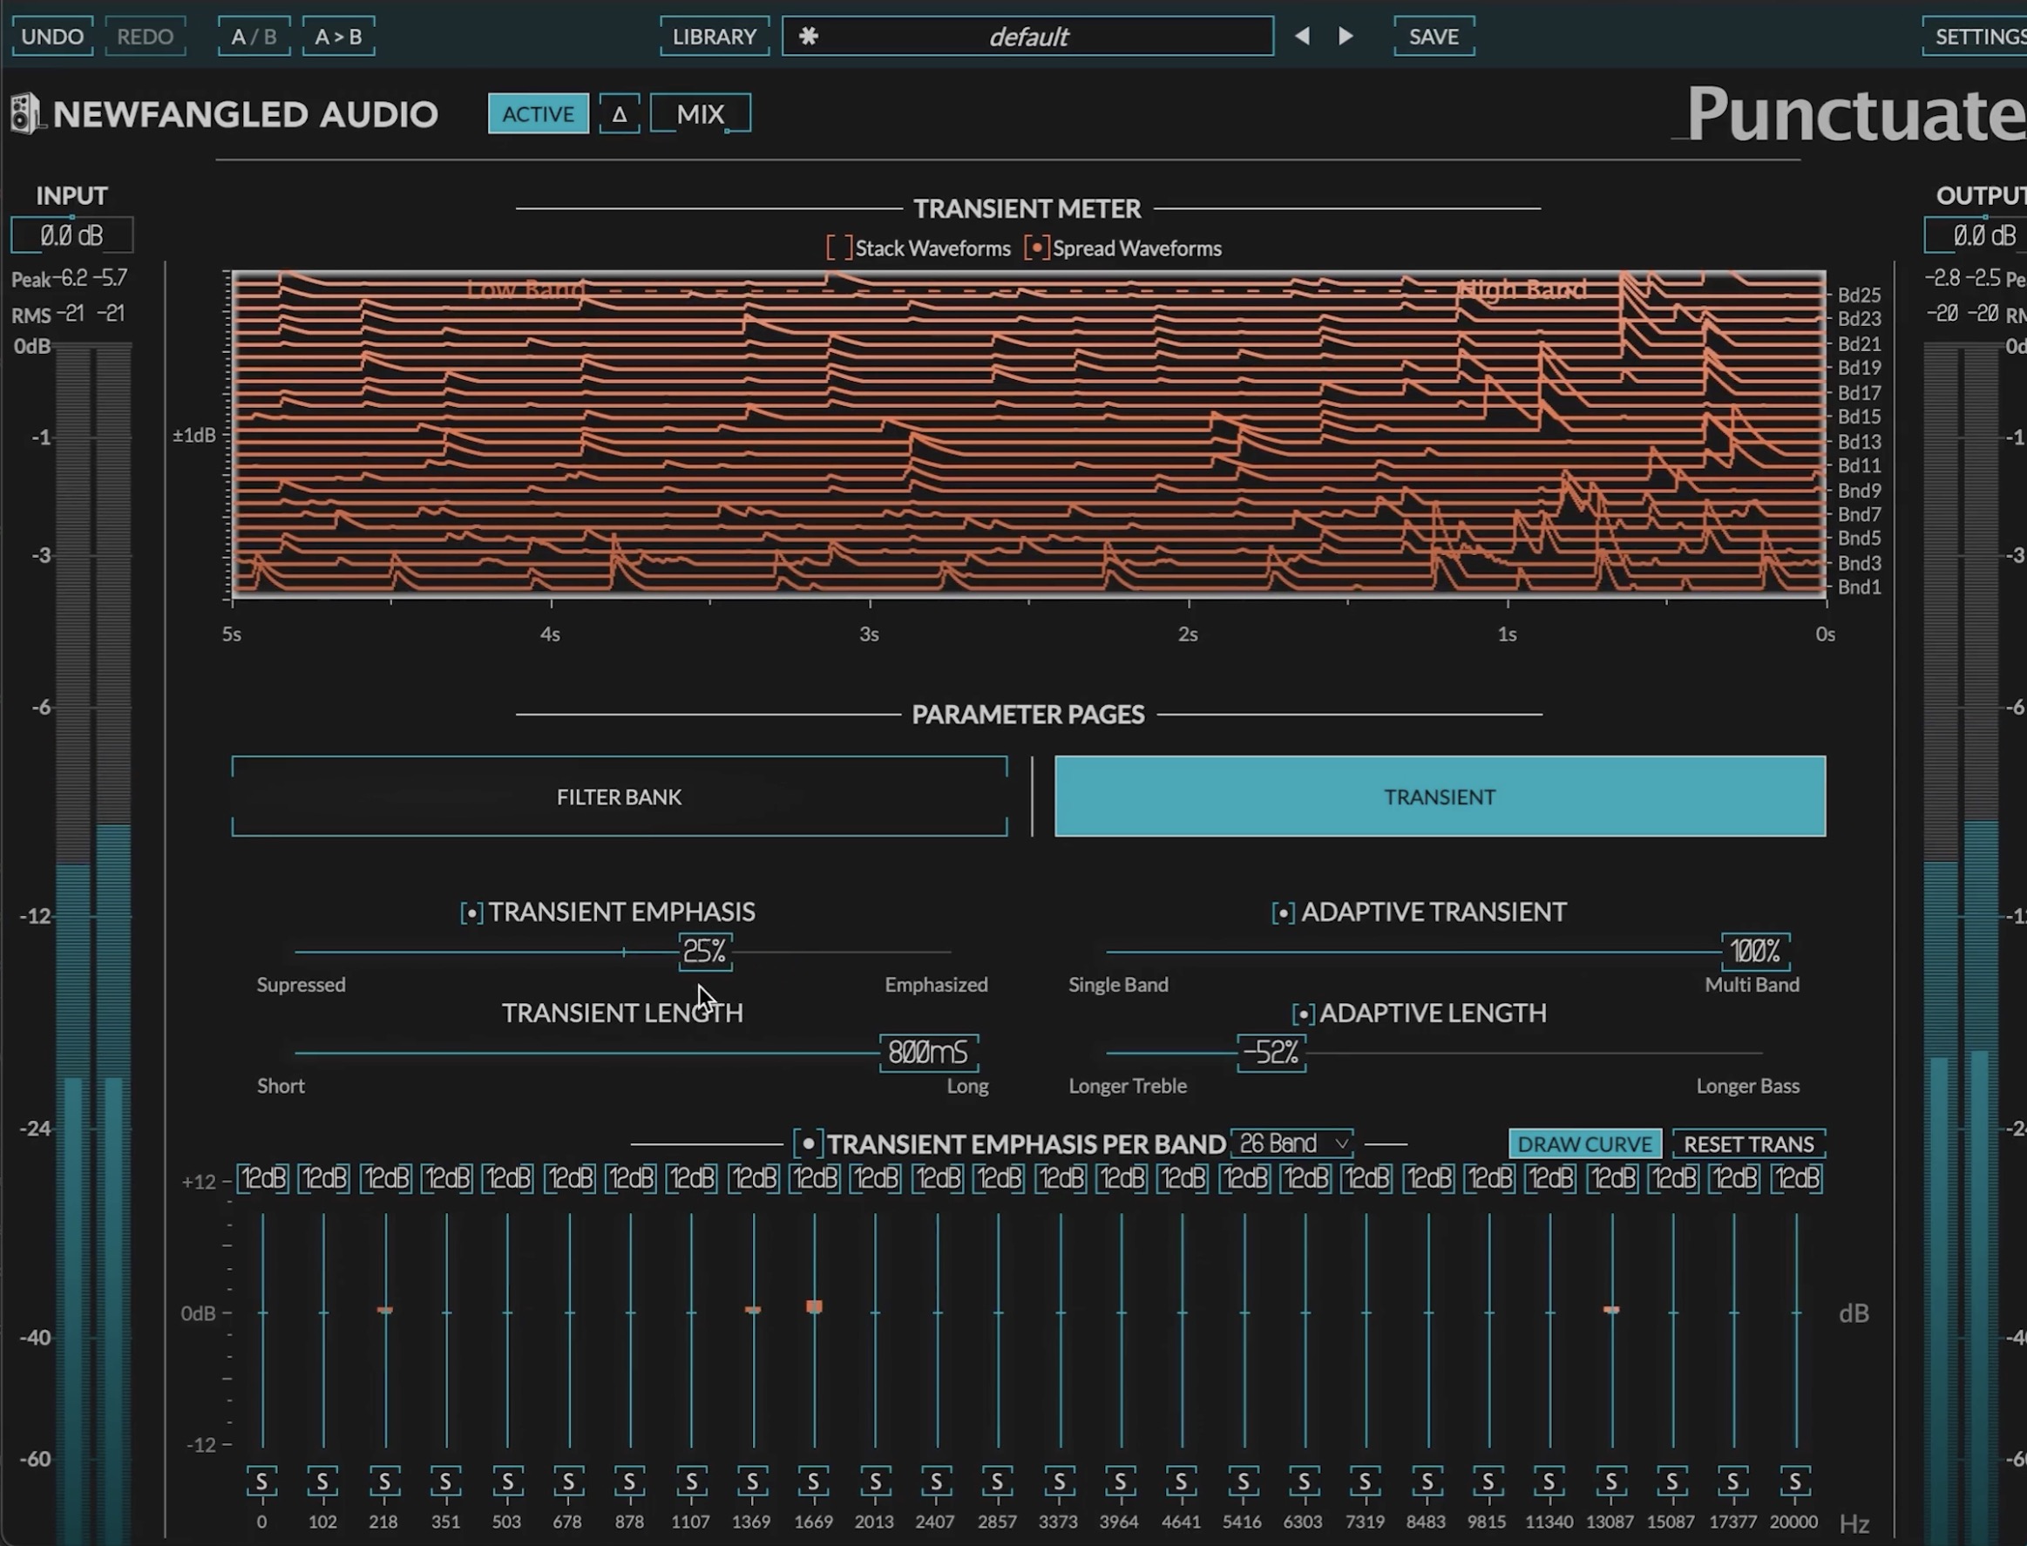This screenshot has width=2027, height=1546.
Task: Solo the 13087 Hz band
Action: point(1612,1482)
